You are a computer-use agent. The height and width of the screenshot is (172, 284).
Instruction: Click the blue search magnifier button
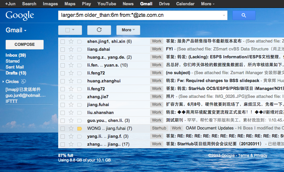(244, 15)
